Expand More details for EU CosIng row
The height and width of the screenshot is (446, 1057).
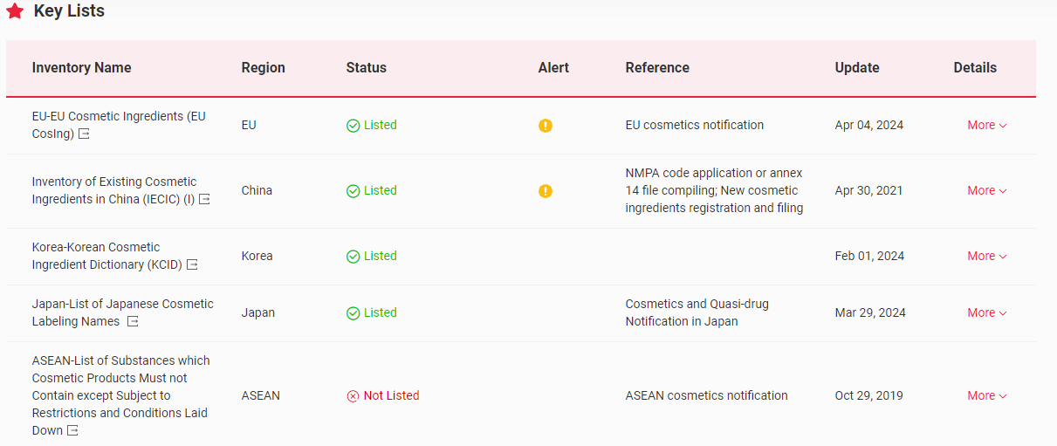point(986,126)
